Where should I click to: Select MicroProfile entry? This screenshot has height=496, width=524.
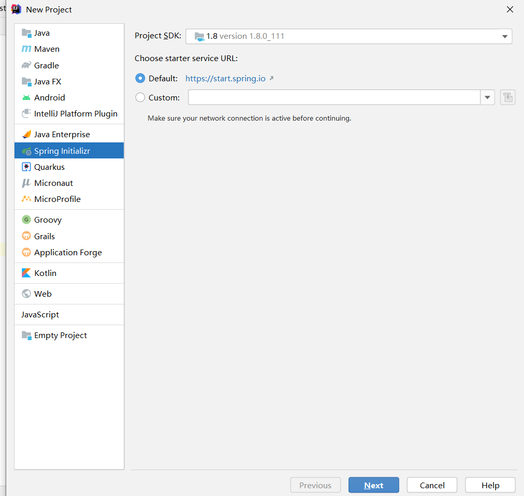point(69,199)
